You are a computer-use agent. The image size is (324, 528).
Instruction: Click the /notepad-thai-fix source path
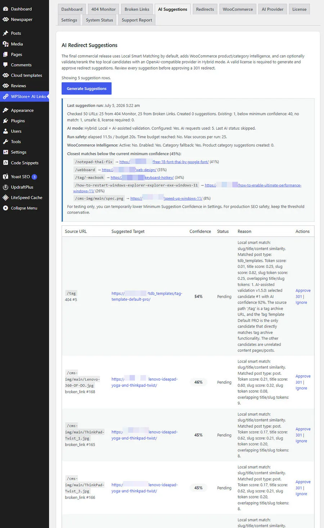click(94, 162)
